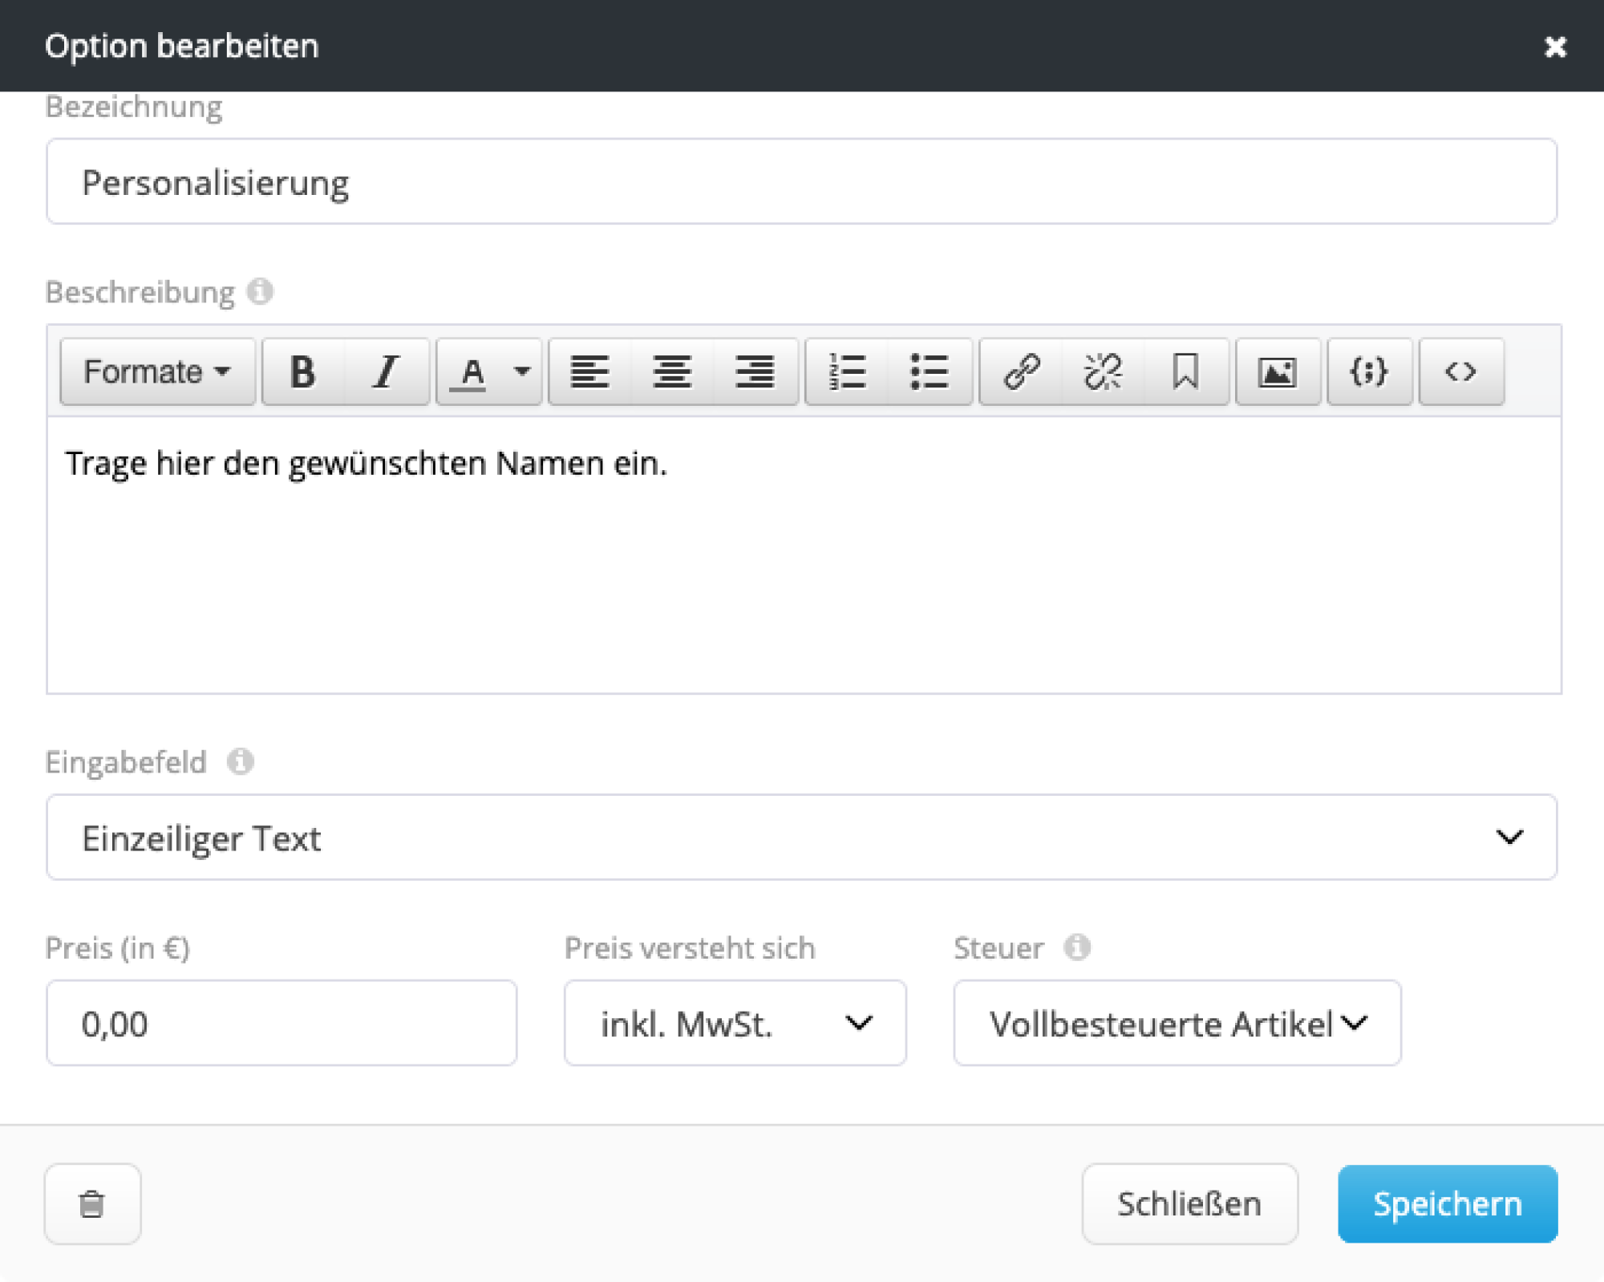Insert a numbered list

(x=849, y=371)
